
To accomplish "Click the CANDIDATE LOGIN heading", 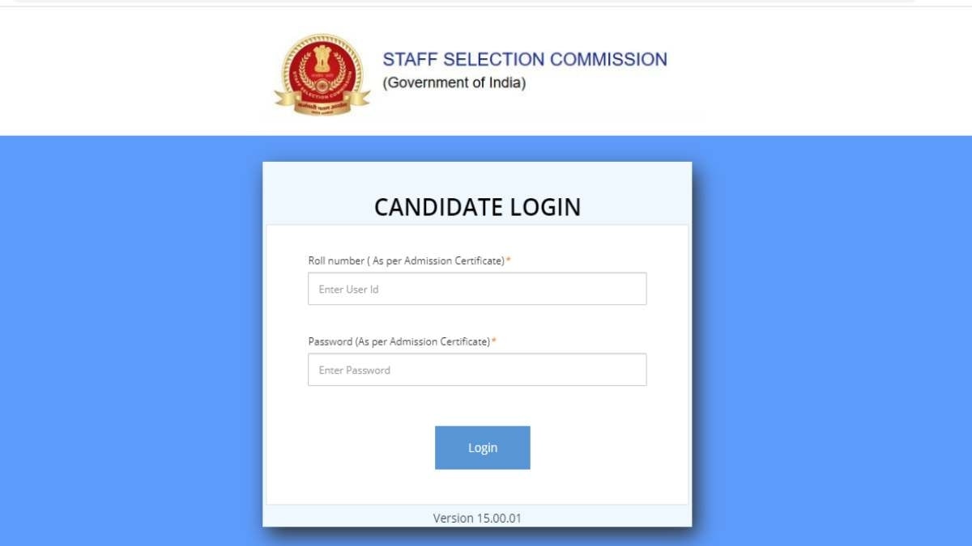I will pyautogui.click(x=477, y=207).
